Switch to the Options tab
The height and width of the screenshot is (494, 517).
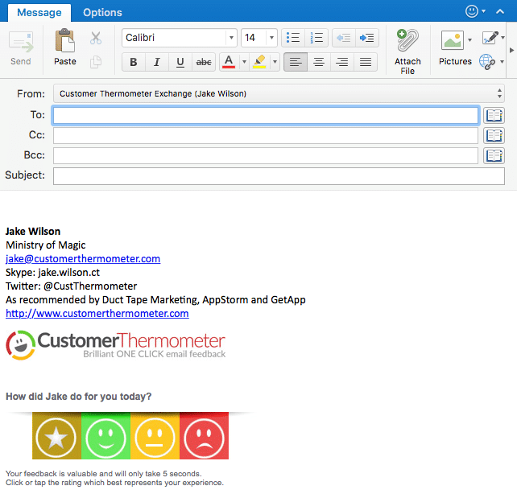point(102,13)
